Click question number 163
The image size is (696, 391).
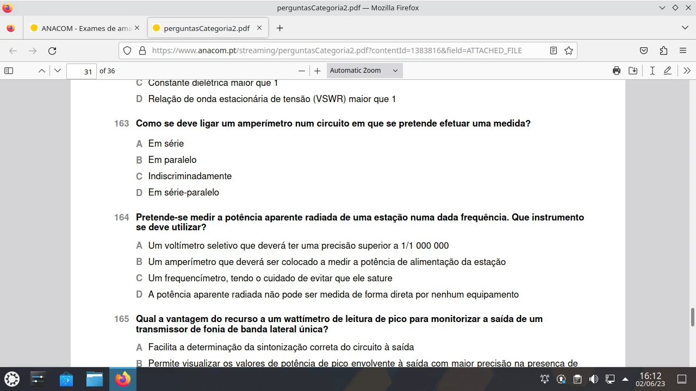pos(121,124)
